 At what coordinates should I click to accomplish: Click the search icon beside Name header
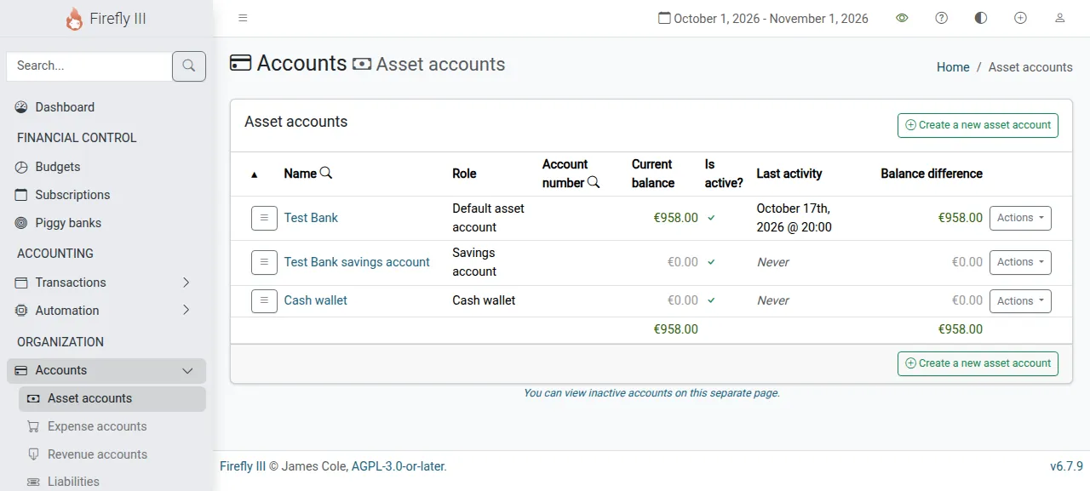[x=326, y=173]
